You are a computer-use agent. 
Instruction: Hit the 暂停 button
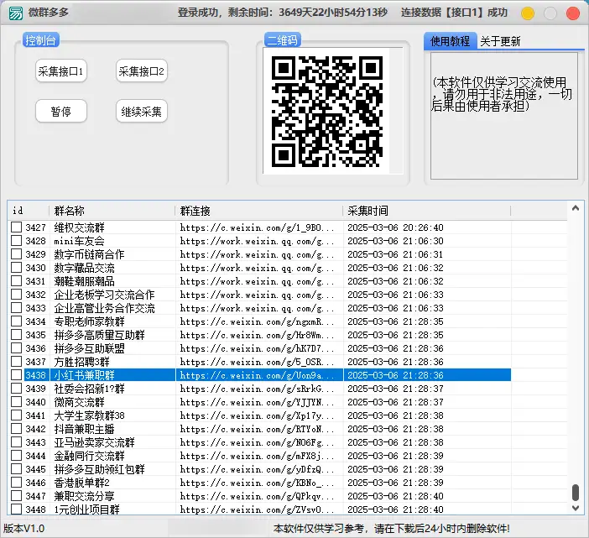pyautogui.click(x=61, y=111)
